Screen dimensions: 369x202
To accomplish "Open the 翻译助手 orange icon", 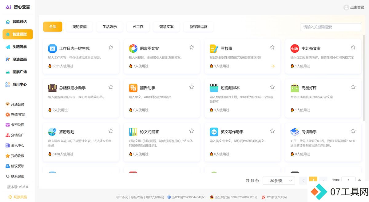I will click(133, 88).
